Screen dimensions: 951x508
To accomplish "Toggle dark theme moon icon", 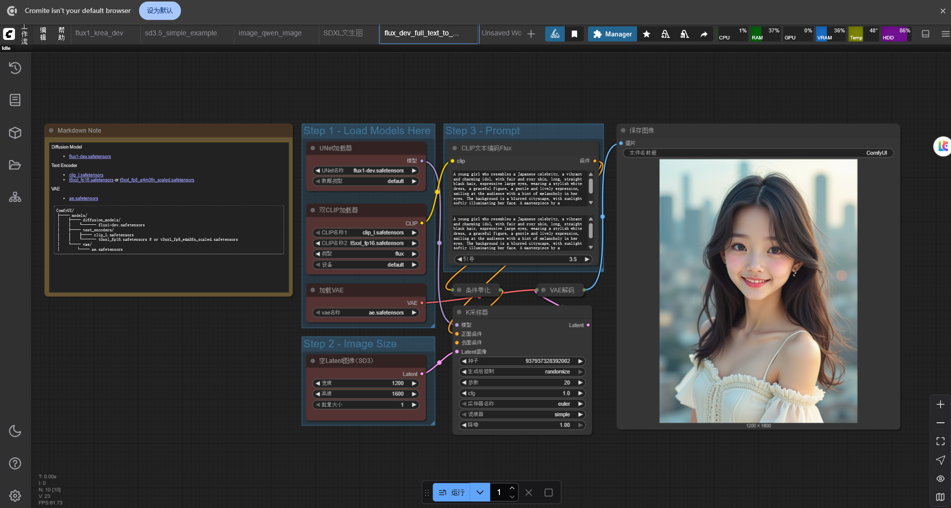I will click(15, 431).
